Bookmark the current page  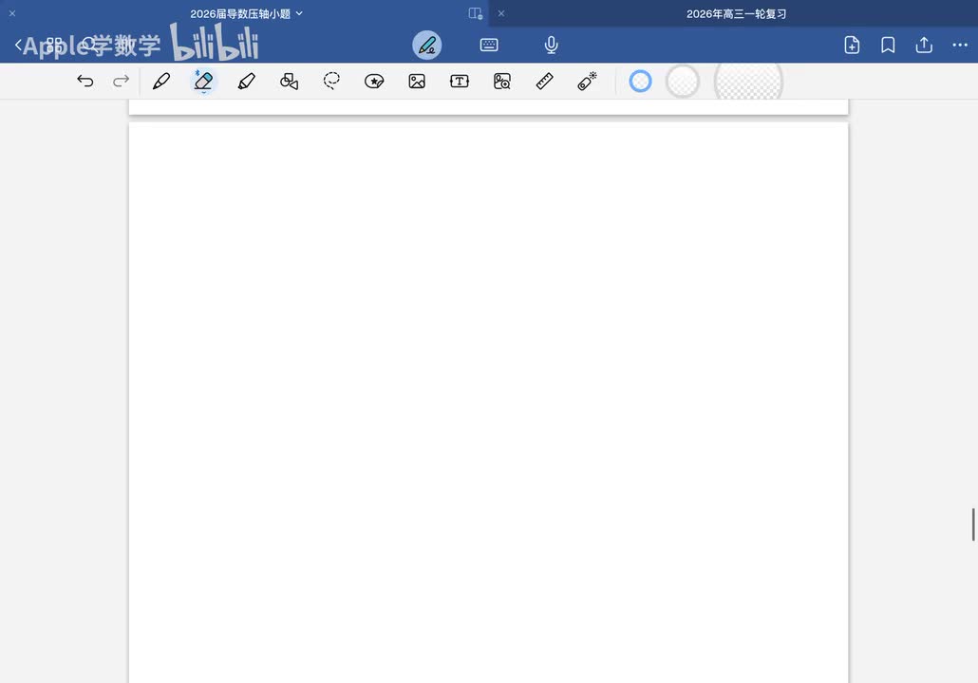pyautogui.click(x=888, y=45)
